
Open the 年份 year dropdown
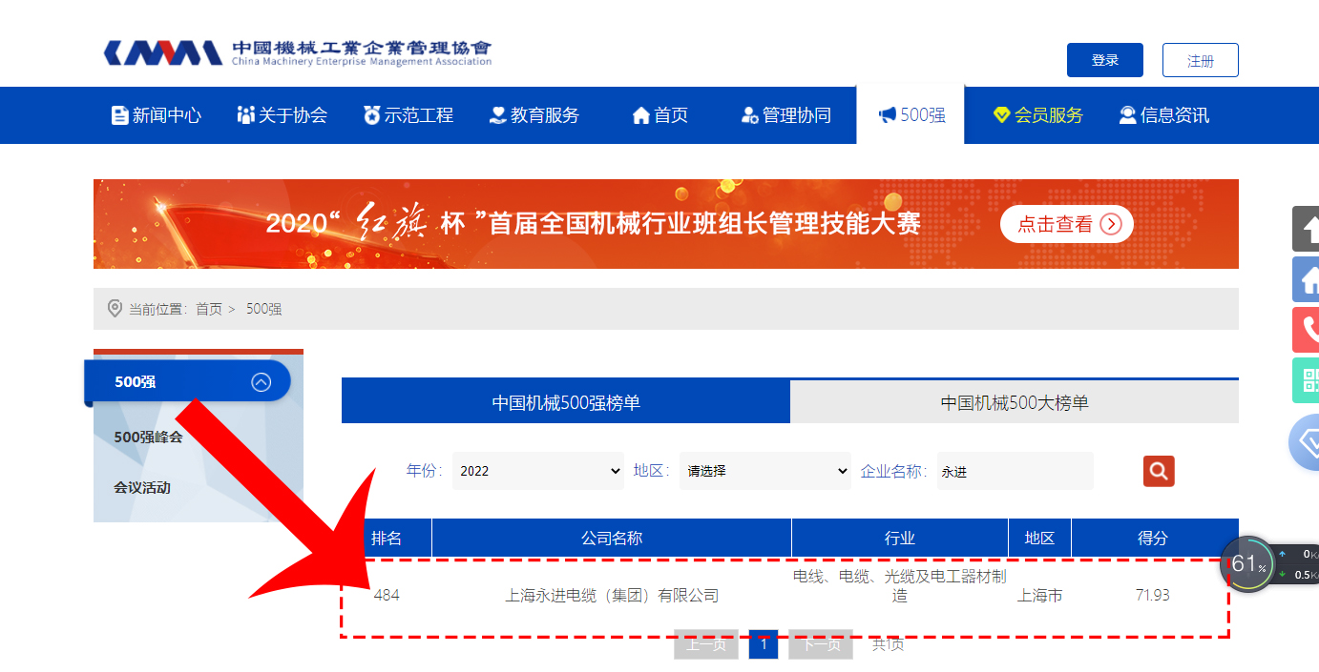point(538,471)
